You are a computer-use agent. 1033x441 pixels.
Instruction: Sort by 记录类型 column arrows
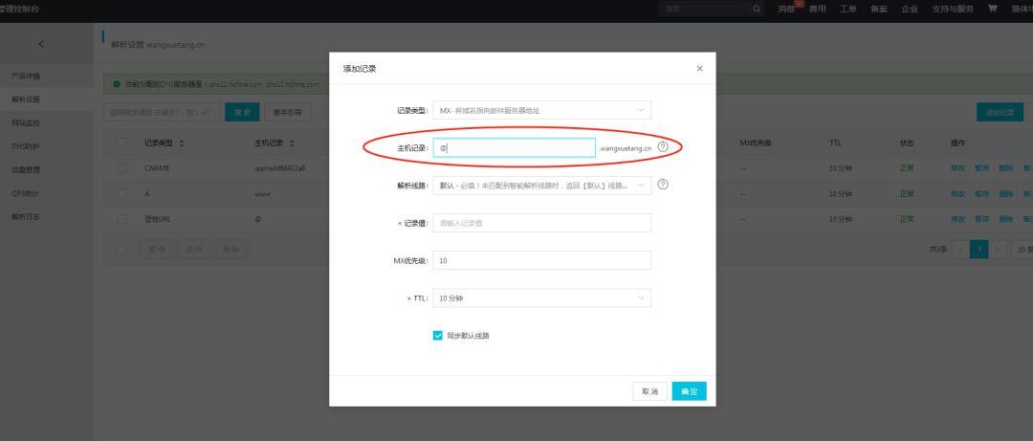(x=182, y=143)
